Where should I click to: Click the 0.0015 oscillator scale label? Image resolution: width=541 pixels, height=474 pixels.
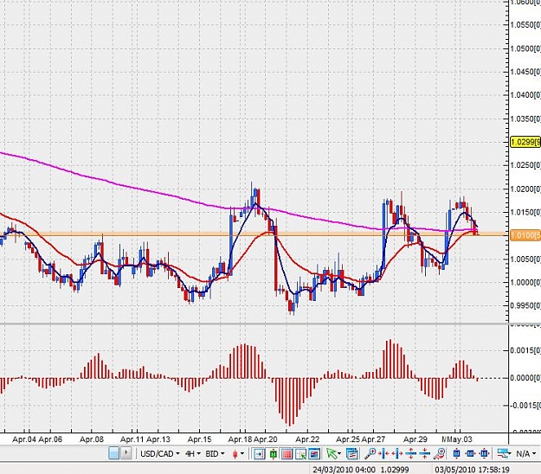tap(525, 350)
